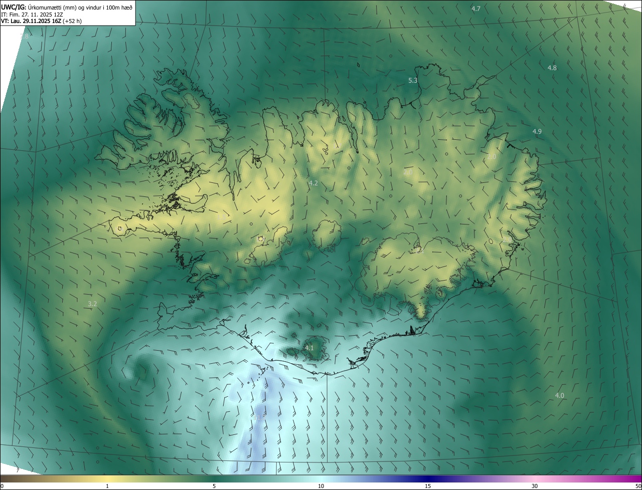Click the 4.8 value label

point(552,68)
